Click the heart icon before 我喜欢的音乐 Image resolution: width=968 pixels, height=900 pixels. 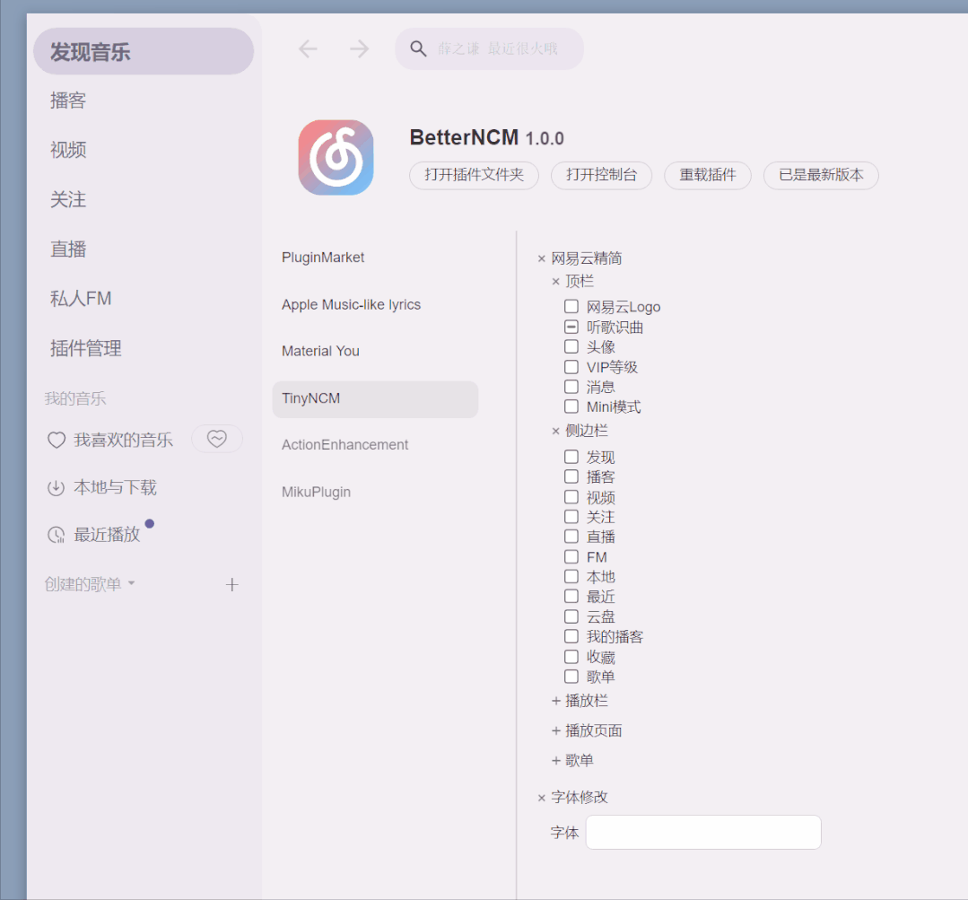[57, 440]
